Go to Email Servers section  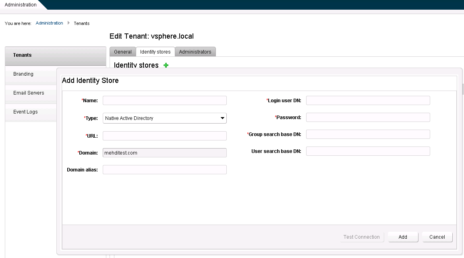pos(29,93)
